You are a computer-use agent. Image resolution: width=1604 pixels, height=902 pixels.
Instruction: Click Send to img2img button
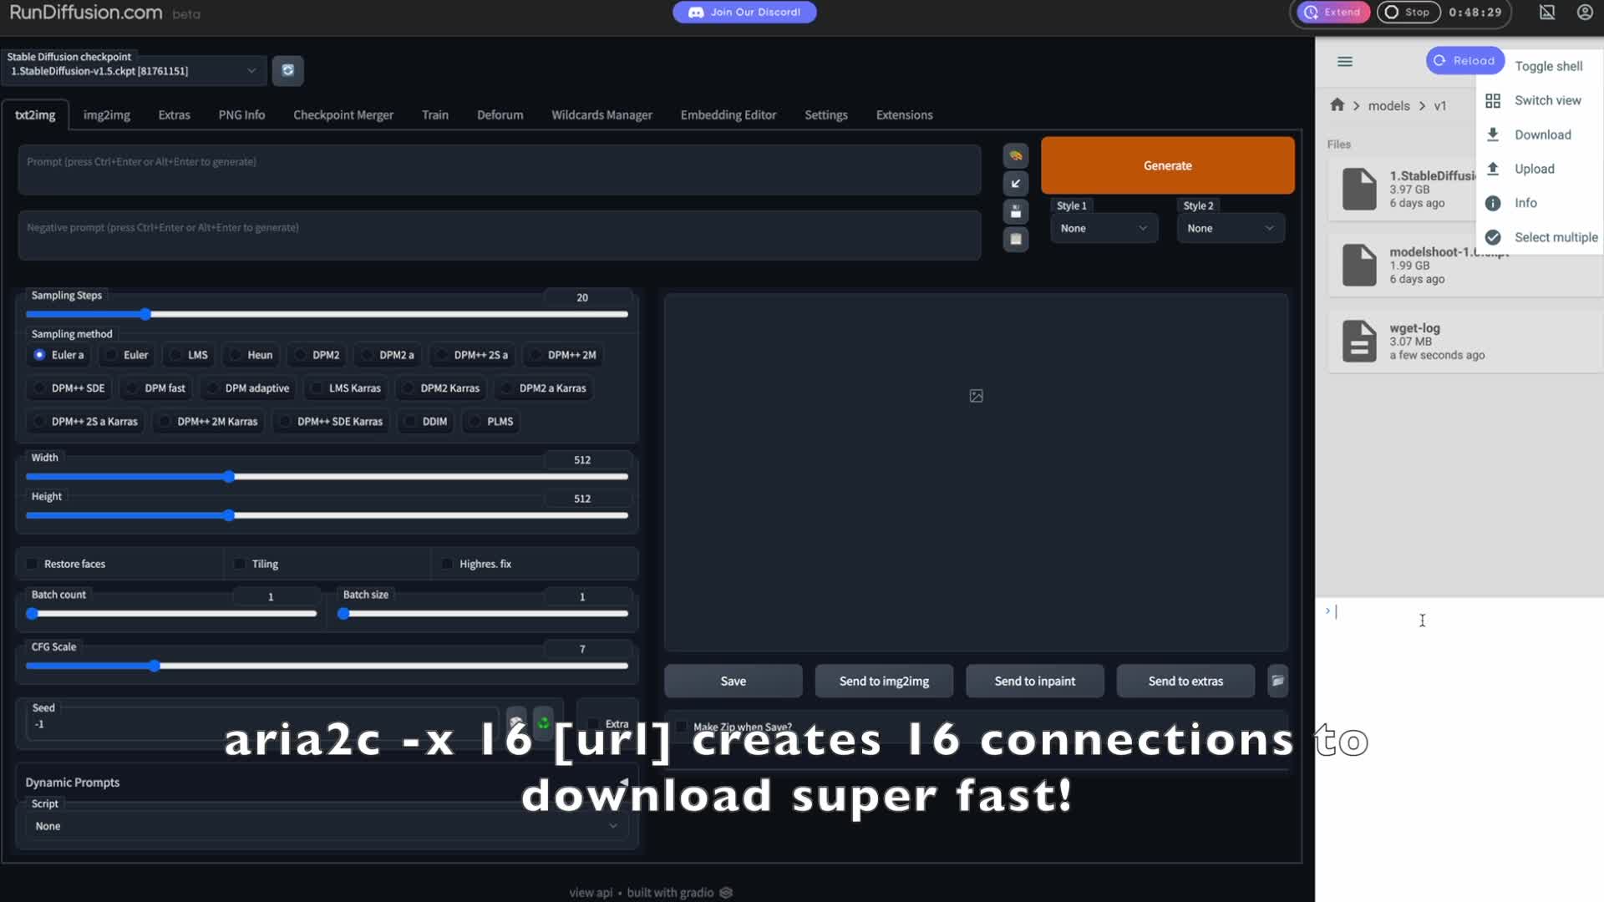click(x=884, y=681)
